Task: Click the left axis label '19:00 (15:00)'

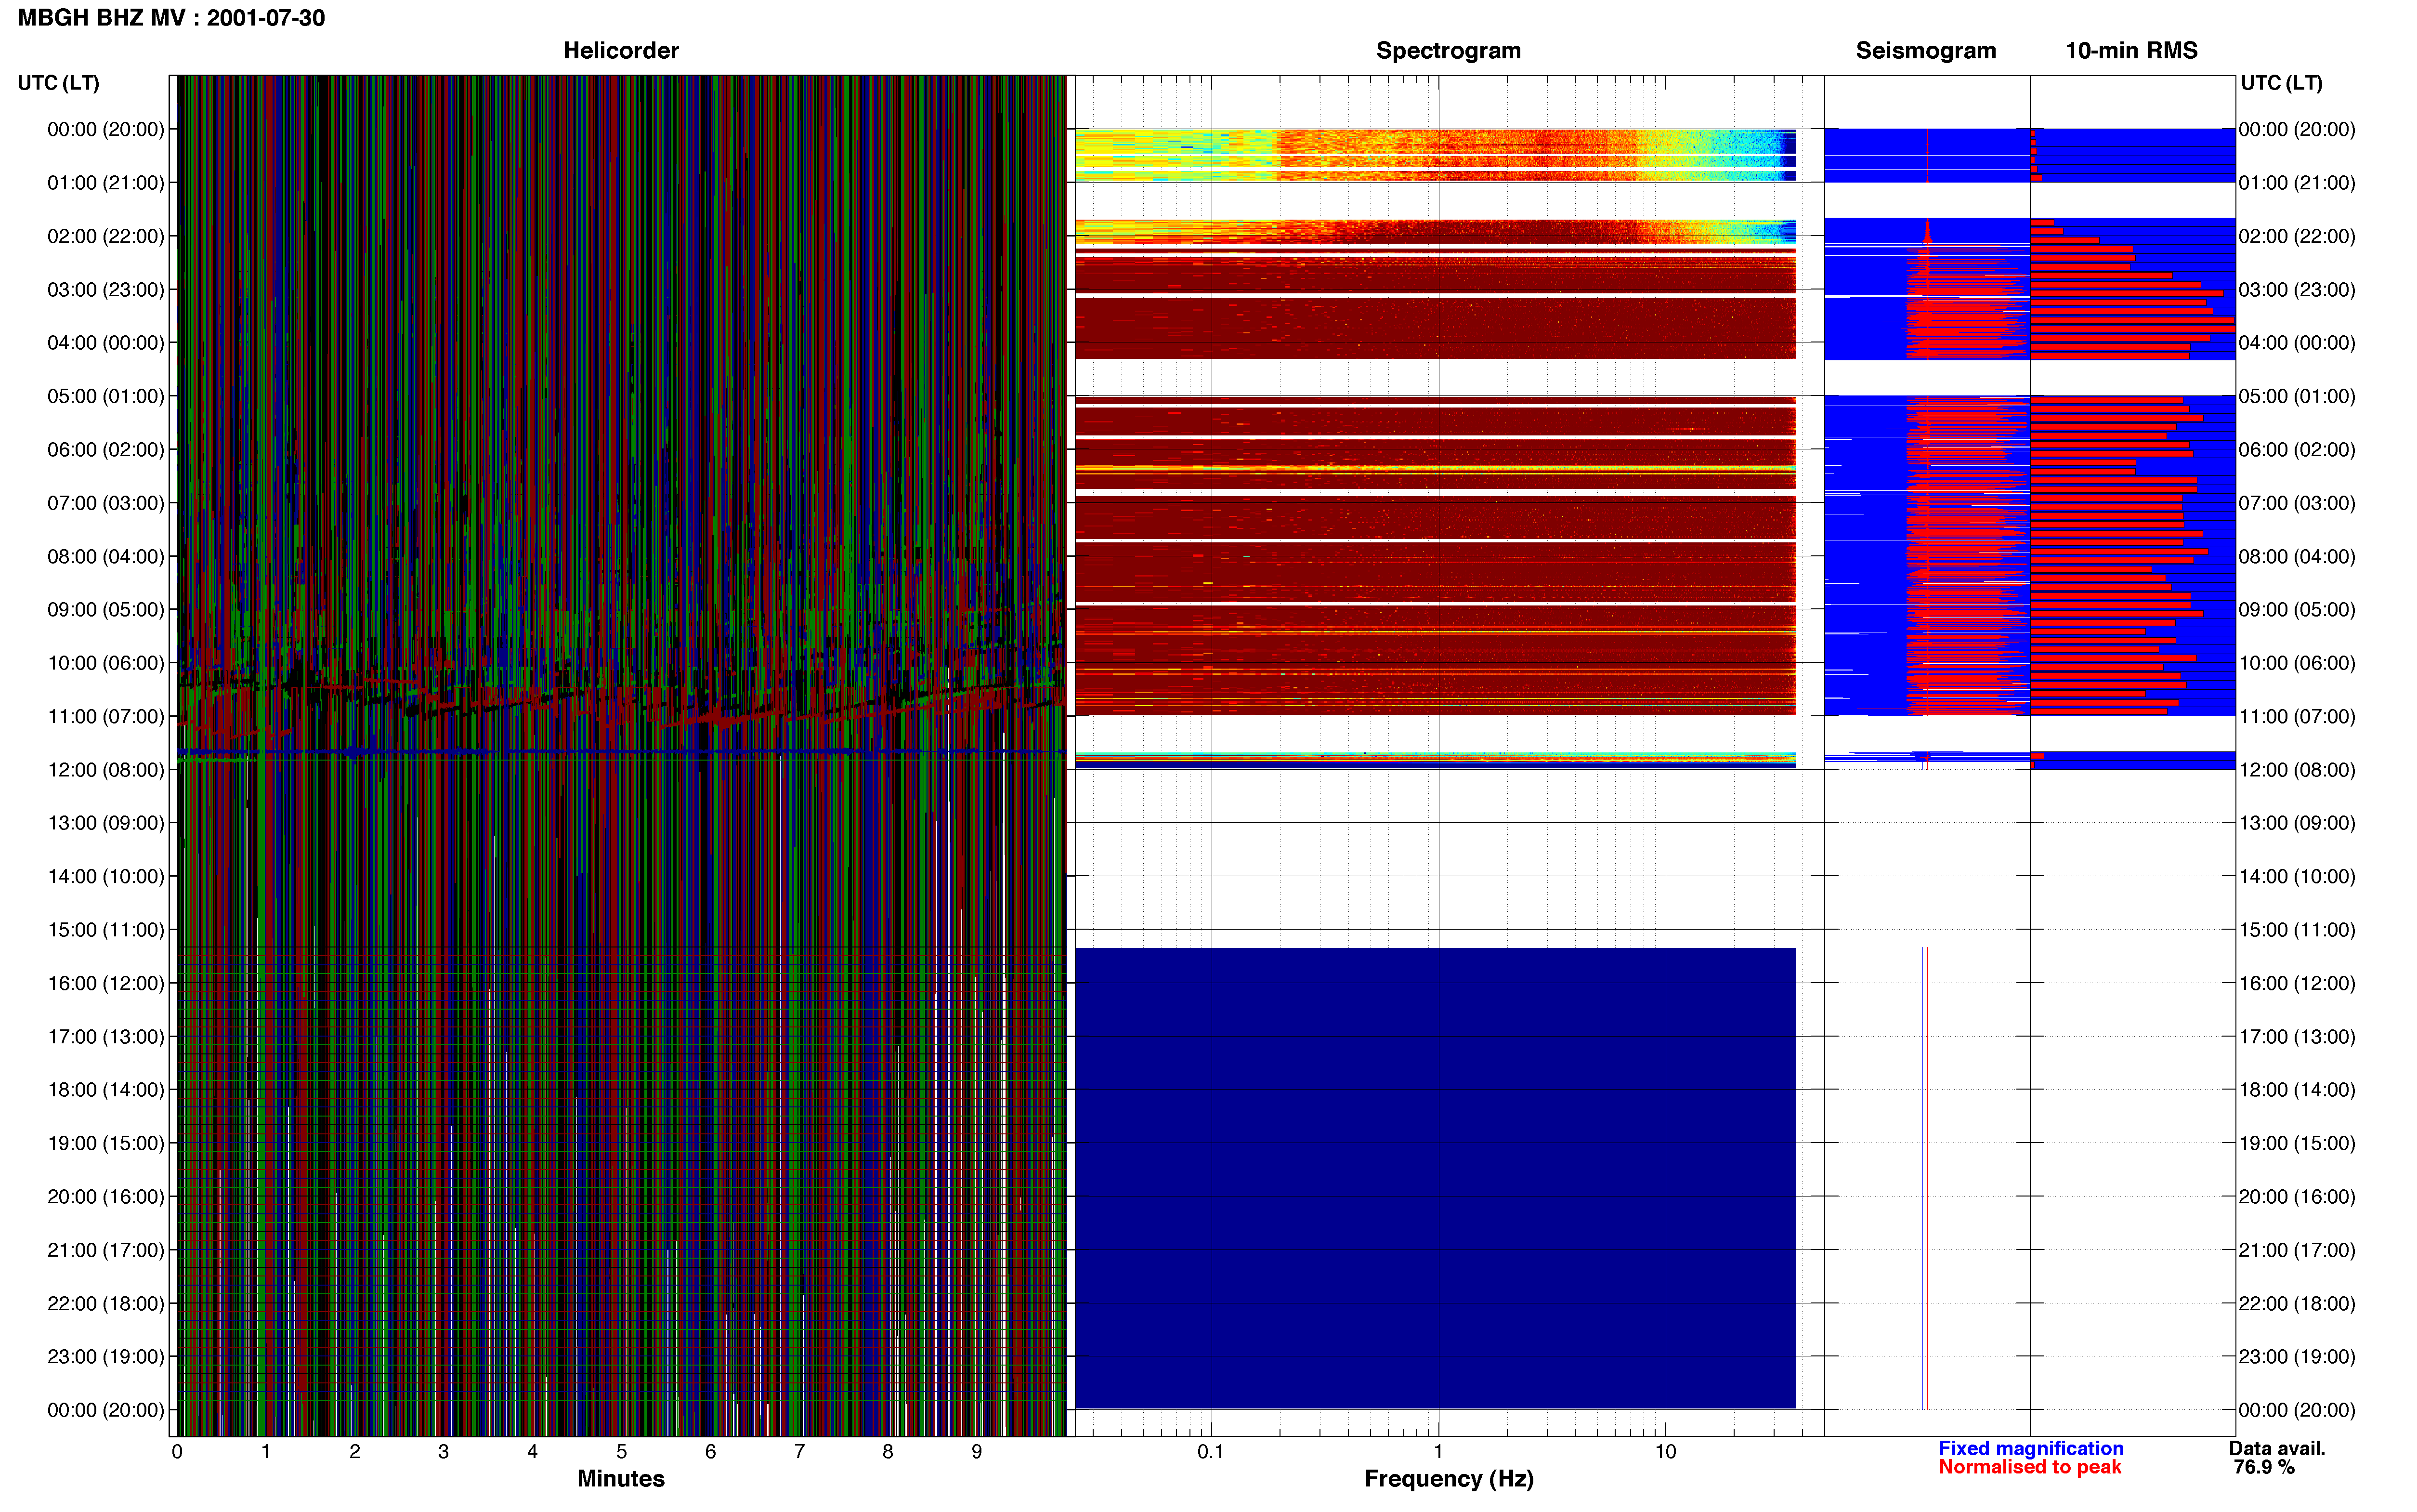Action: [106, 1143]
